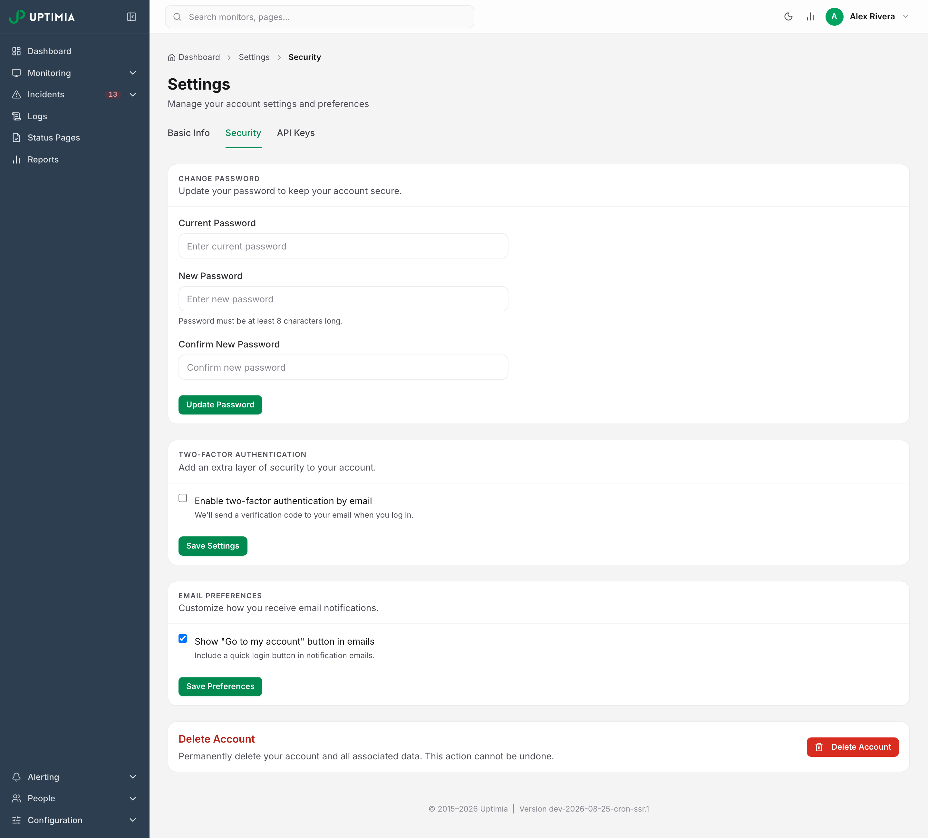The image size is (928, 838).
Task: Uncheck Show "Go to my account" button checkbox
Action: coord(183,638)
